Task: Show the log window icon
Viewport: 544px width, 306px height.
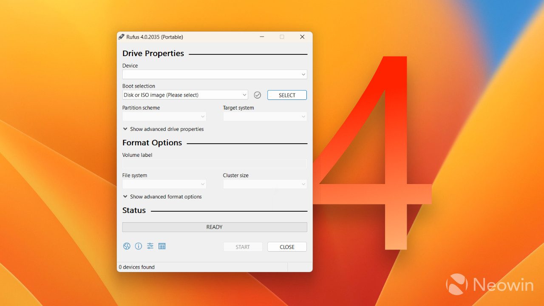Action: 162,246
